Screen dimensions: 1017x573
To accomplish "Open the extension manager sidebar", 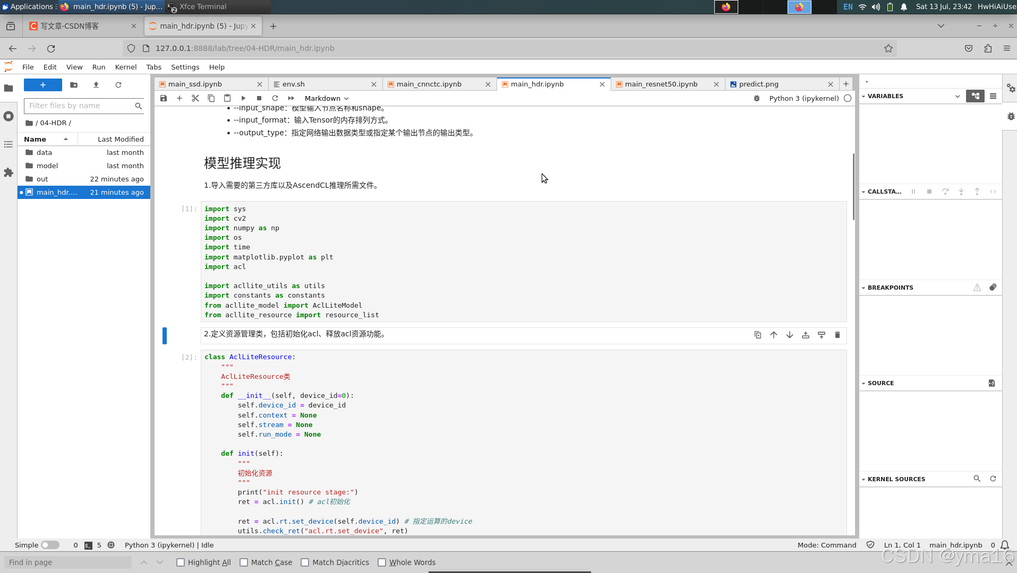I will 8,172.
